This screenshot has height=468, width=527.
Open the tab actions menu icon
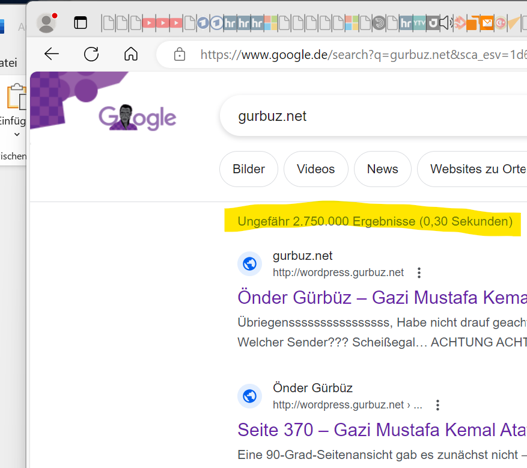tap(81, 23)
